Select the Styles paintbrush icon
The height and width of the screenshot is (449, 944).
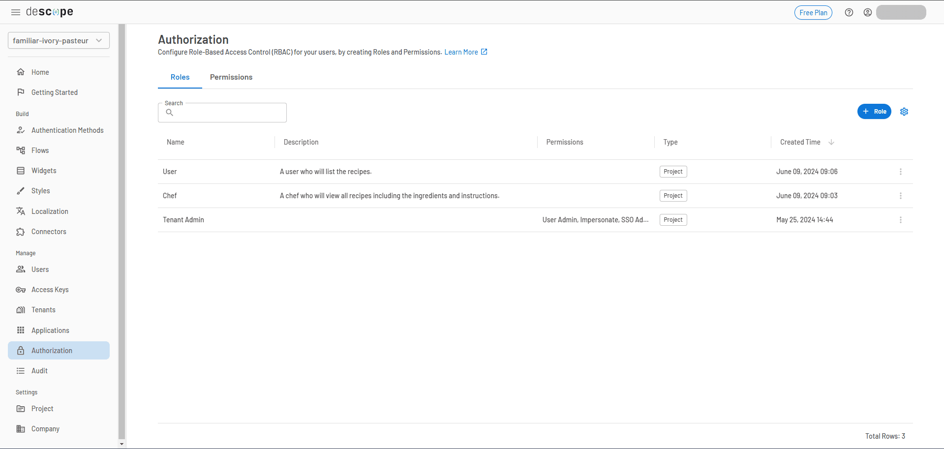21,190
